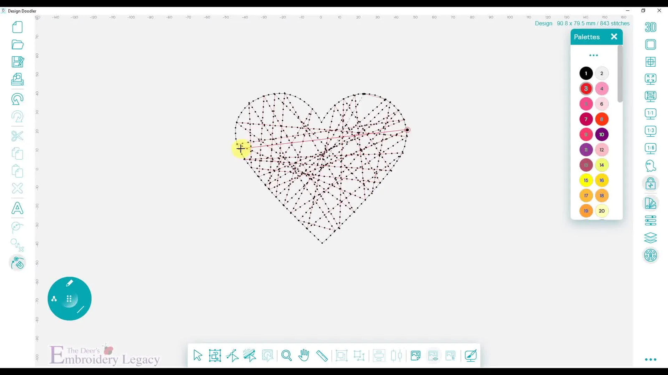Pick crimson thread color 7
Viewport: 668px width, 375px height.
pos(586,119)
